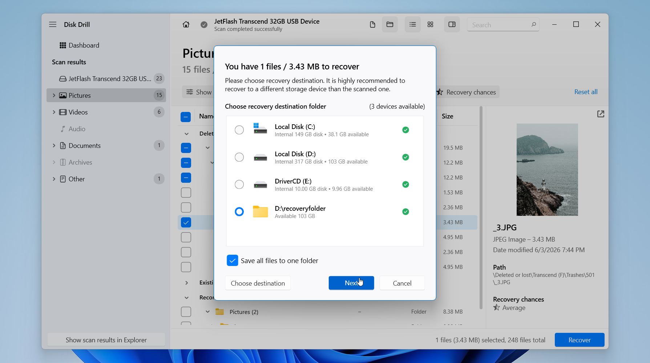Click the search magnifier icon
The width and height of the screenshot is (650, 363).
pyautogui.click(x=534, y=24)
